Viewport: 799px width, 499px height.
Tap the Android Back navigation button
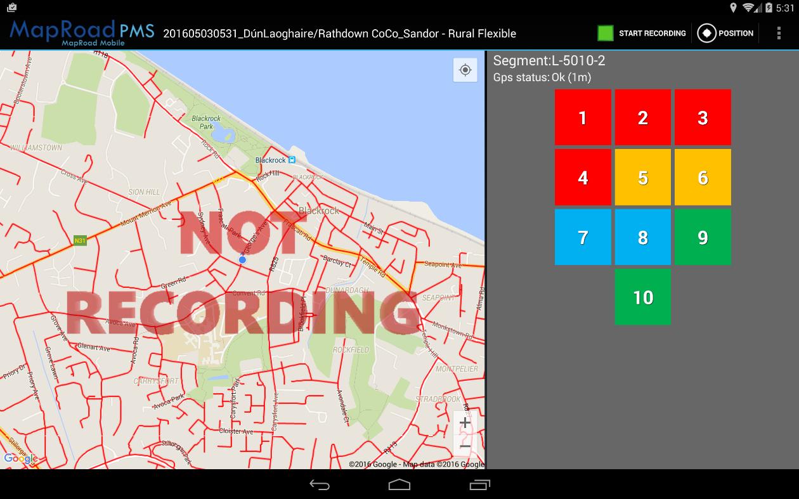(320, 485)
